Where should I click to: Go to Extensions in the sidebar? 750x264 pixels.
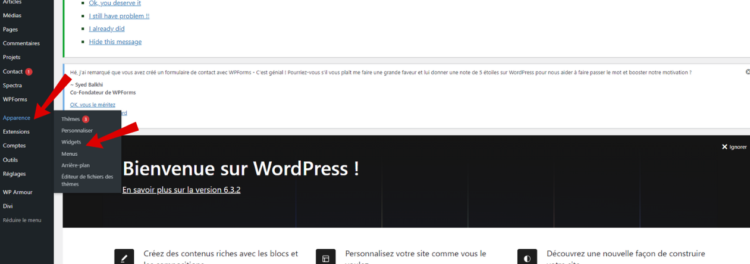(x=16, y=131)
